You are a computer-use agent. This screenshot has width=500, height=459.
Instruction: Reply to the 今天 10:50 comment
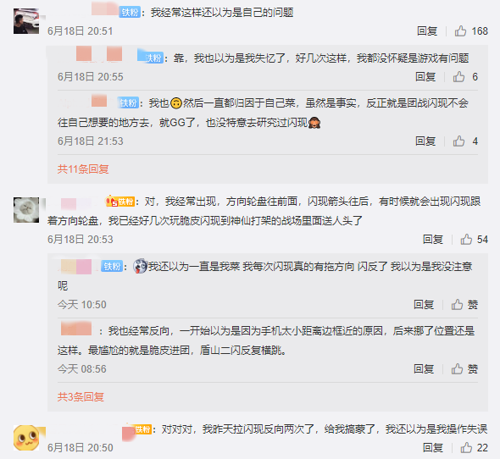[424, 304]
